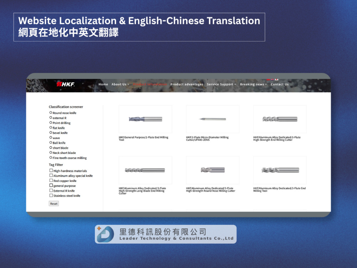Click the 里德科訊股份有限公司 company name
The image size is (357, 268).
coord(163,232)
